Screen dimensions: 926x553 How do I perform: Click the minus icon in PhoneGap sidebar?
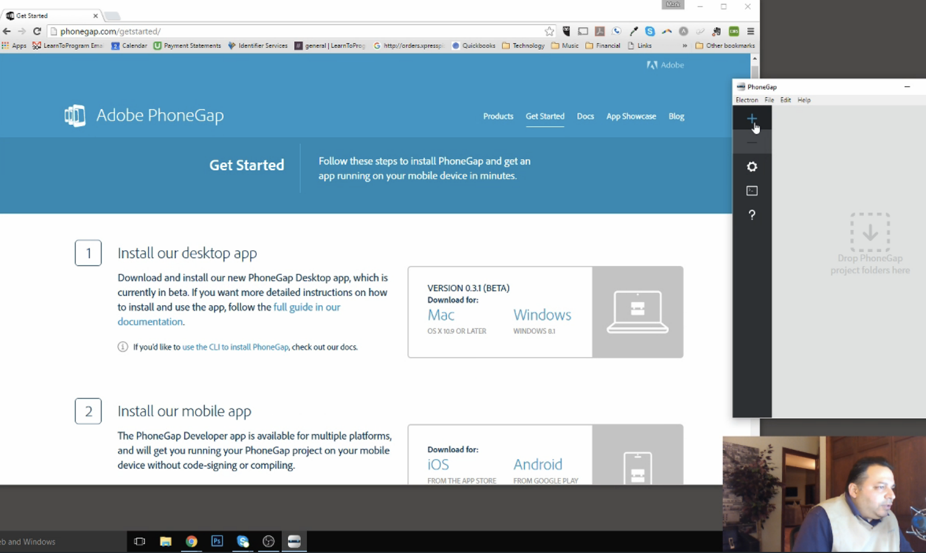tap(752, 143)
